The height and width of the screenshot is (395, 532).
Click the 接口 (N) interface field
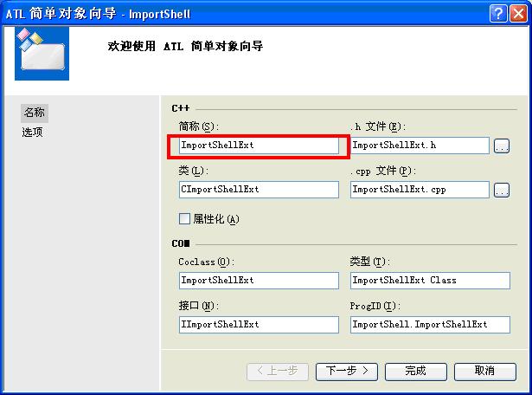259,325
